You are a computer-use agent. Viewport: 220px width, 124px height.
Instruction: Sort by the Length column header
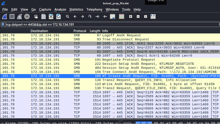click(x=95, y=31)
